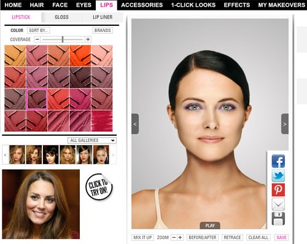
Task: Email the makeover using envelope icon
Action: [278, 204]
